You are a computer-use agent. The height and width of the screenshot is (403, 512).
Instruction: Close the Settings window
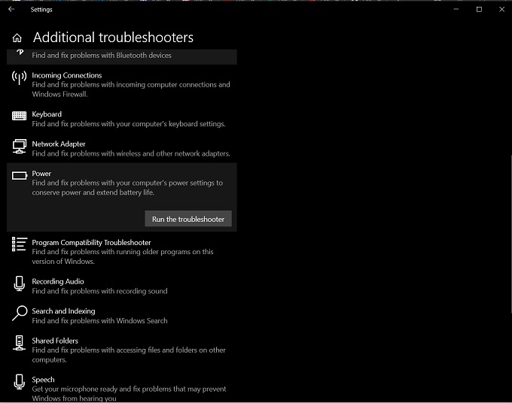pyautogui.click(x=502, y=10)
